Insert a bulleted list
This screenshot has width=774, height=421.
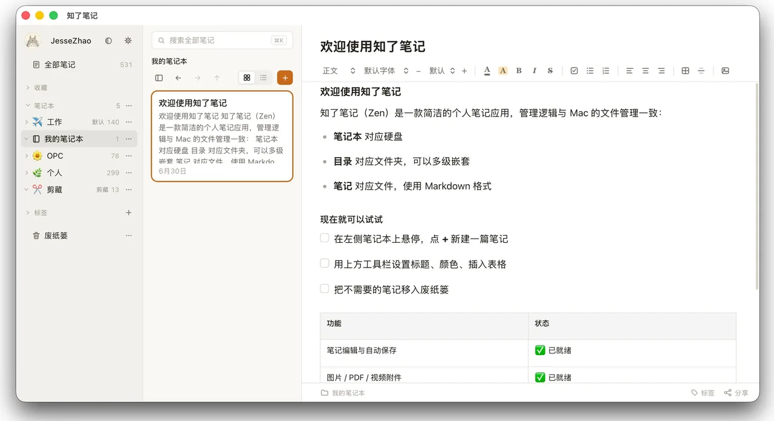click(x=590, y=71)
